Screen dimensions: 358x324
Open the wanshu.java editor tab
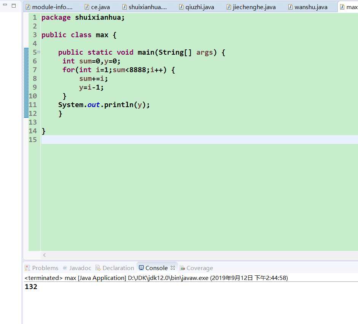point(308,7)
